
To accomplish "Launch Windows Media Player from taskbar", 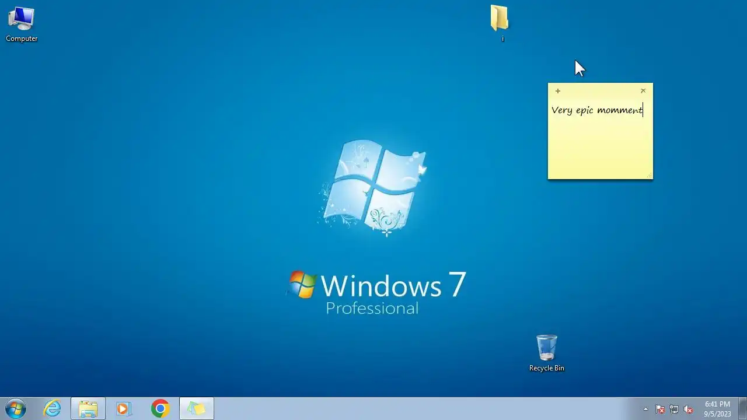I will click(x=123, y=408).
